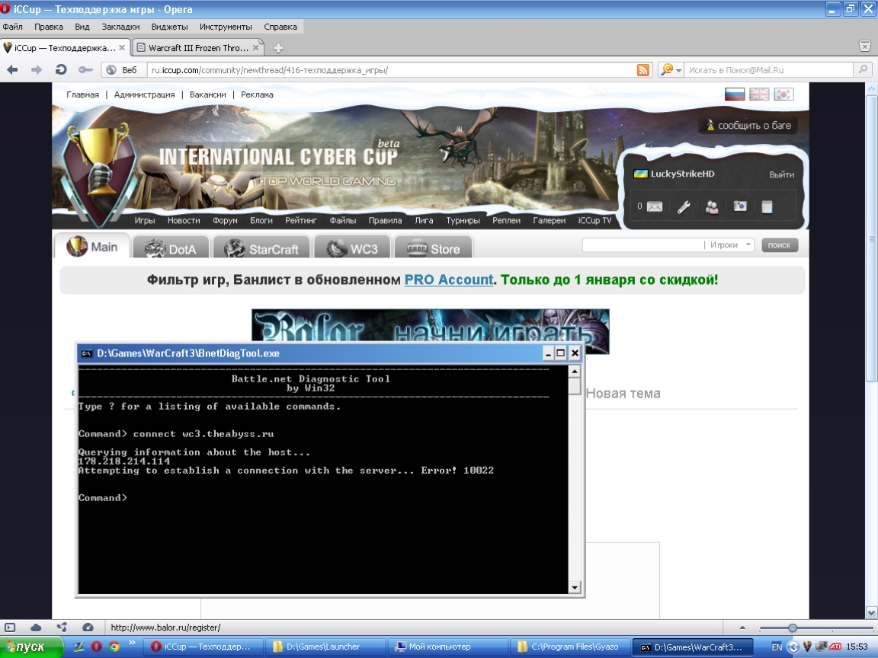Expand the Игроки search category dropdown

(748, 244)
